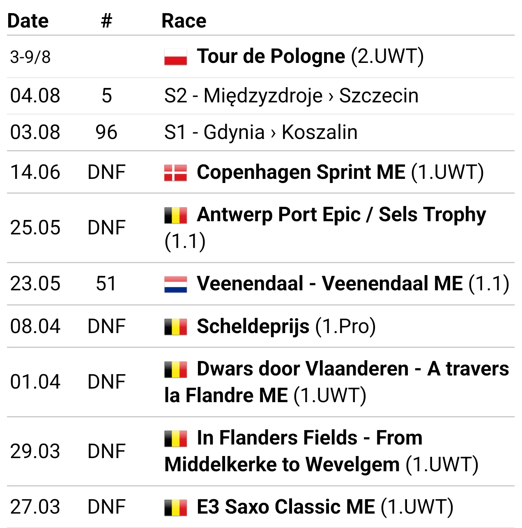This screenshot has height=528, width=522.
Task: Click the Denmark flag beside Copenhagen Sprint
Action: [175, 173]
